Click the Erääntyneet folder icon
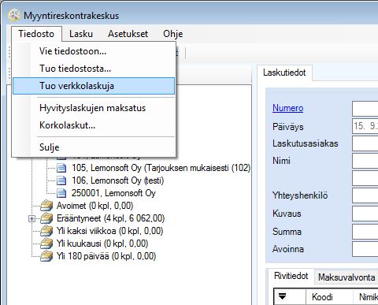This screenshot has height=305, width=378. 46,218
